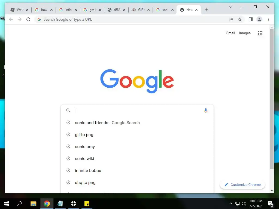
Task: Select 'sonic amy' suggestion
Action: [137, 147]
